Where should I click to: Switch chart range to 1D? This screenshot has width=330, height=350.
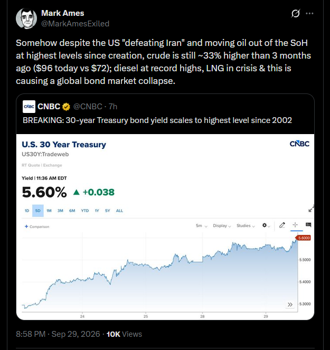coord(27,211)
